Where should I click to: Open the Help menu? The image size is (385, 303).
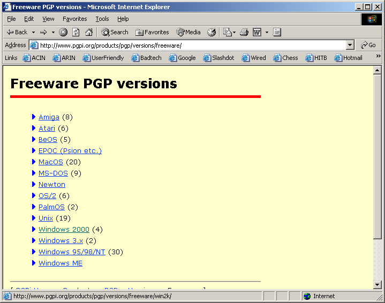123,19
